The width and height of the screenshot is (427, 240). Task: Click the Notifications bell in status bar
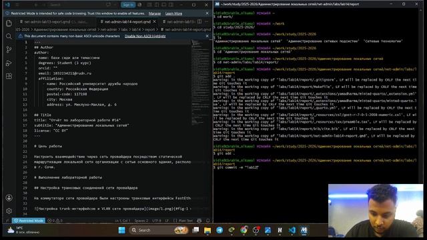point(208,221)
